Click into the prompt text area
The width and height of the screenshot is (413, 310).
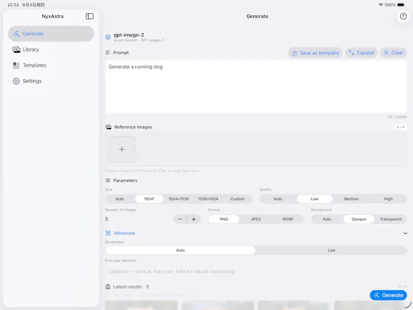click(256, 86)
